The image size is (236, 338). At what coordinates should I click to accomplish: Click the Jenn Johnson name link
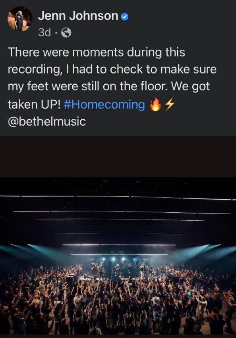[x=78, y=16]
